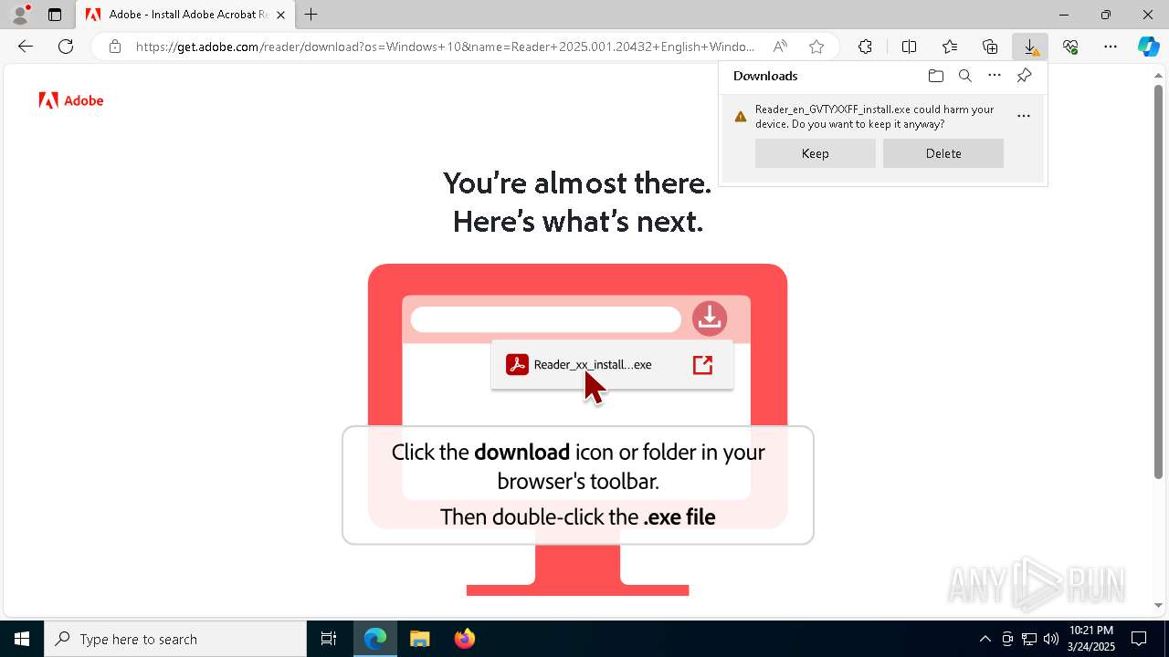Refresh the current page
This screenshot has height=657, width=1169.
click(x=66, y=47)
